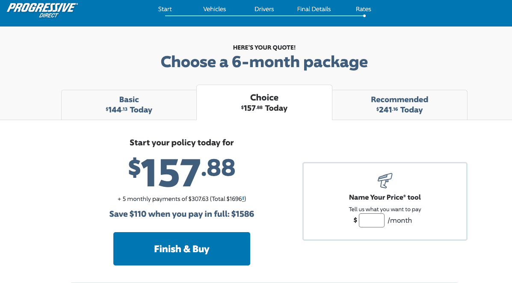Click the price gun icon
The image size is (512, 283).
[x=385, y=180]
